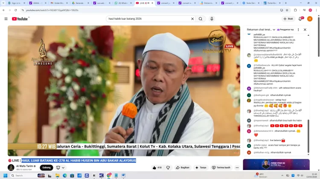The image size is (320, 179).
Task: Open the install/cast icon in address bar
Action: click(282, 10)
